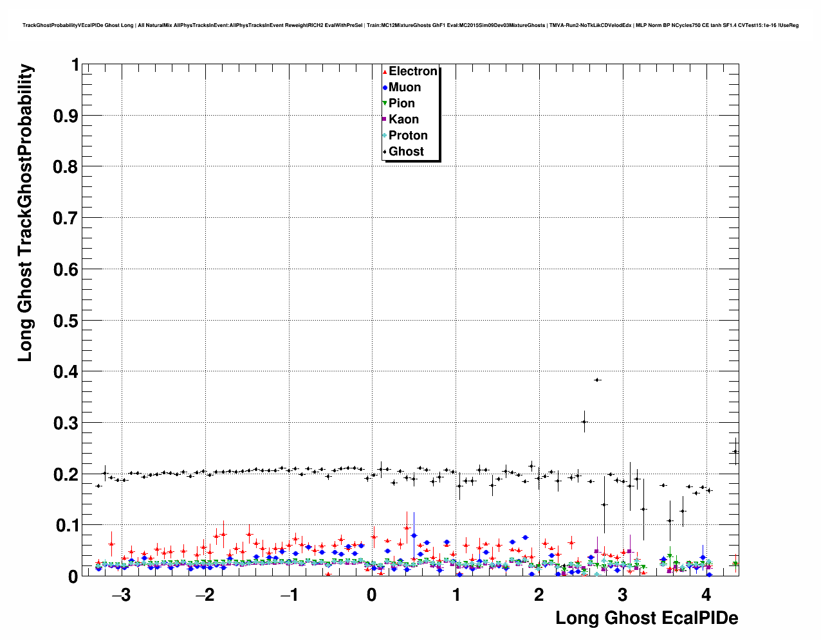Viewport: 821px width, 640px height.
Task: Click x-axis tick label 4
Action: (x=706, y=594)
